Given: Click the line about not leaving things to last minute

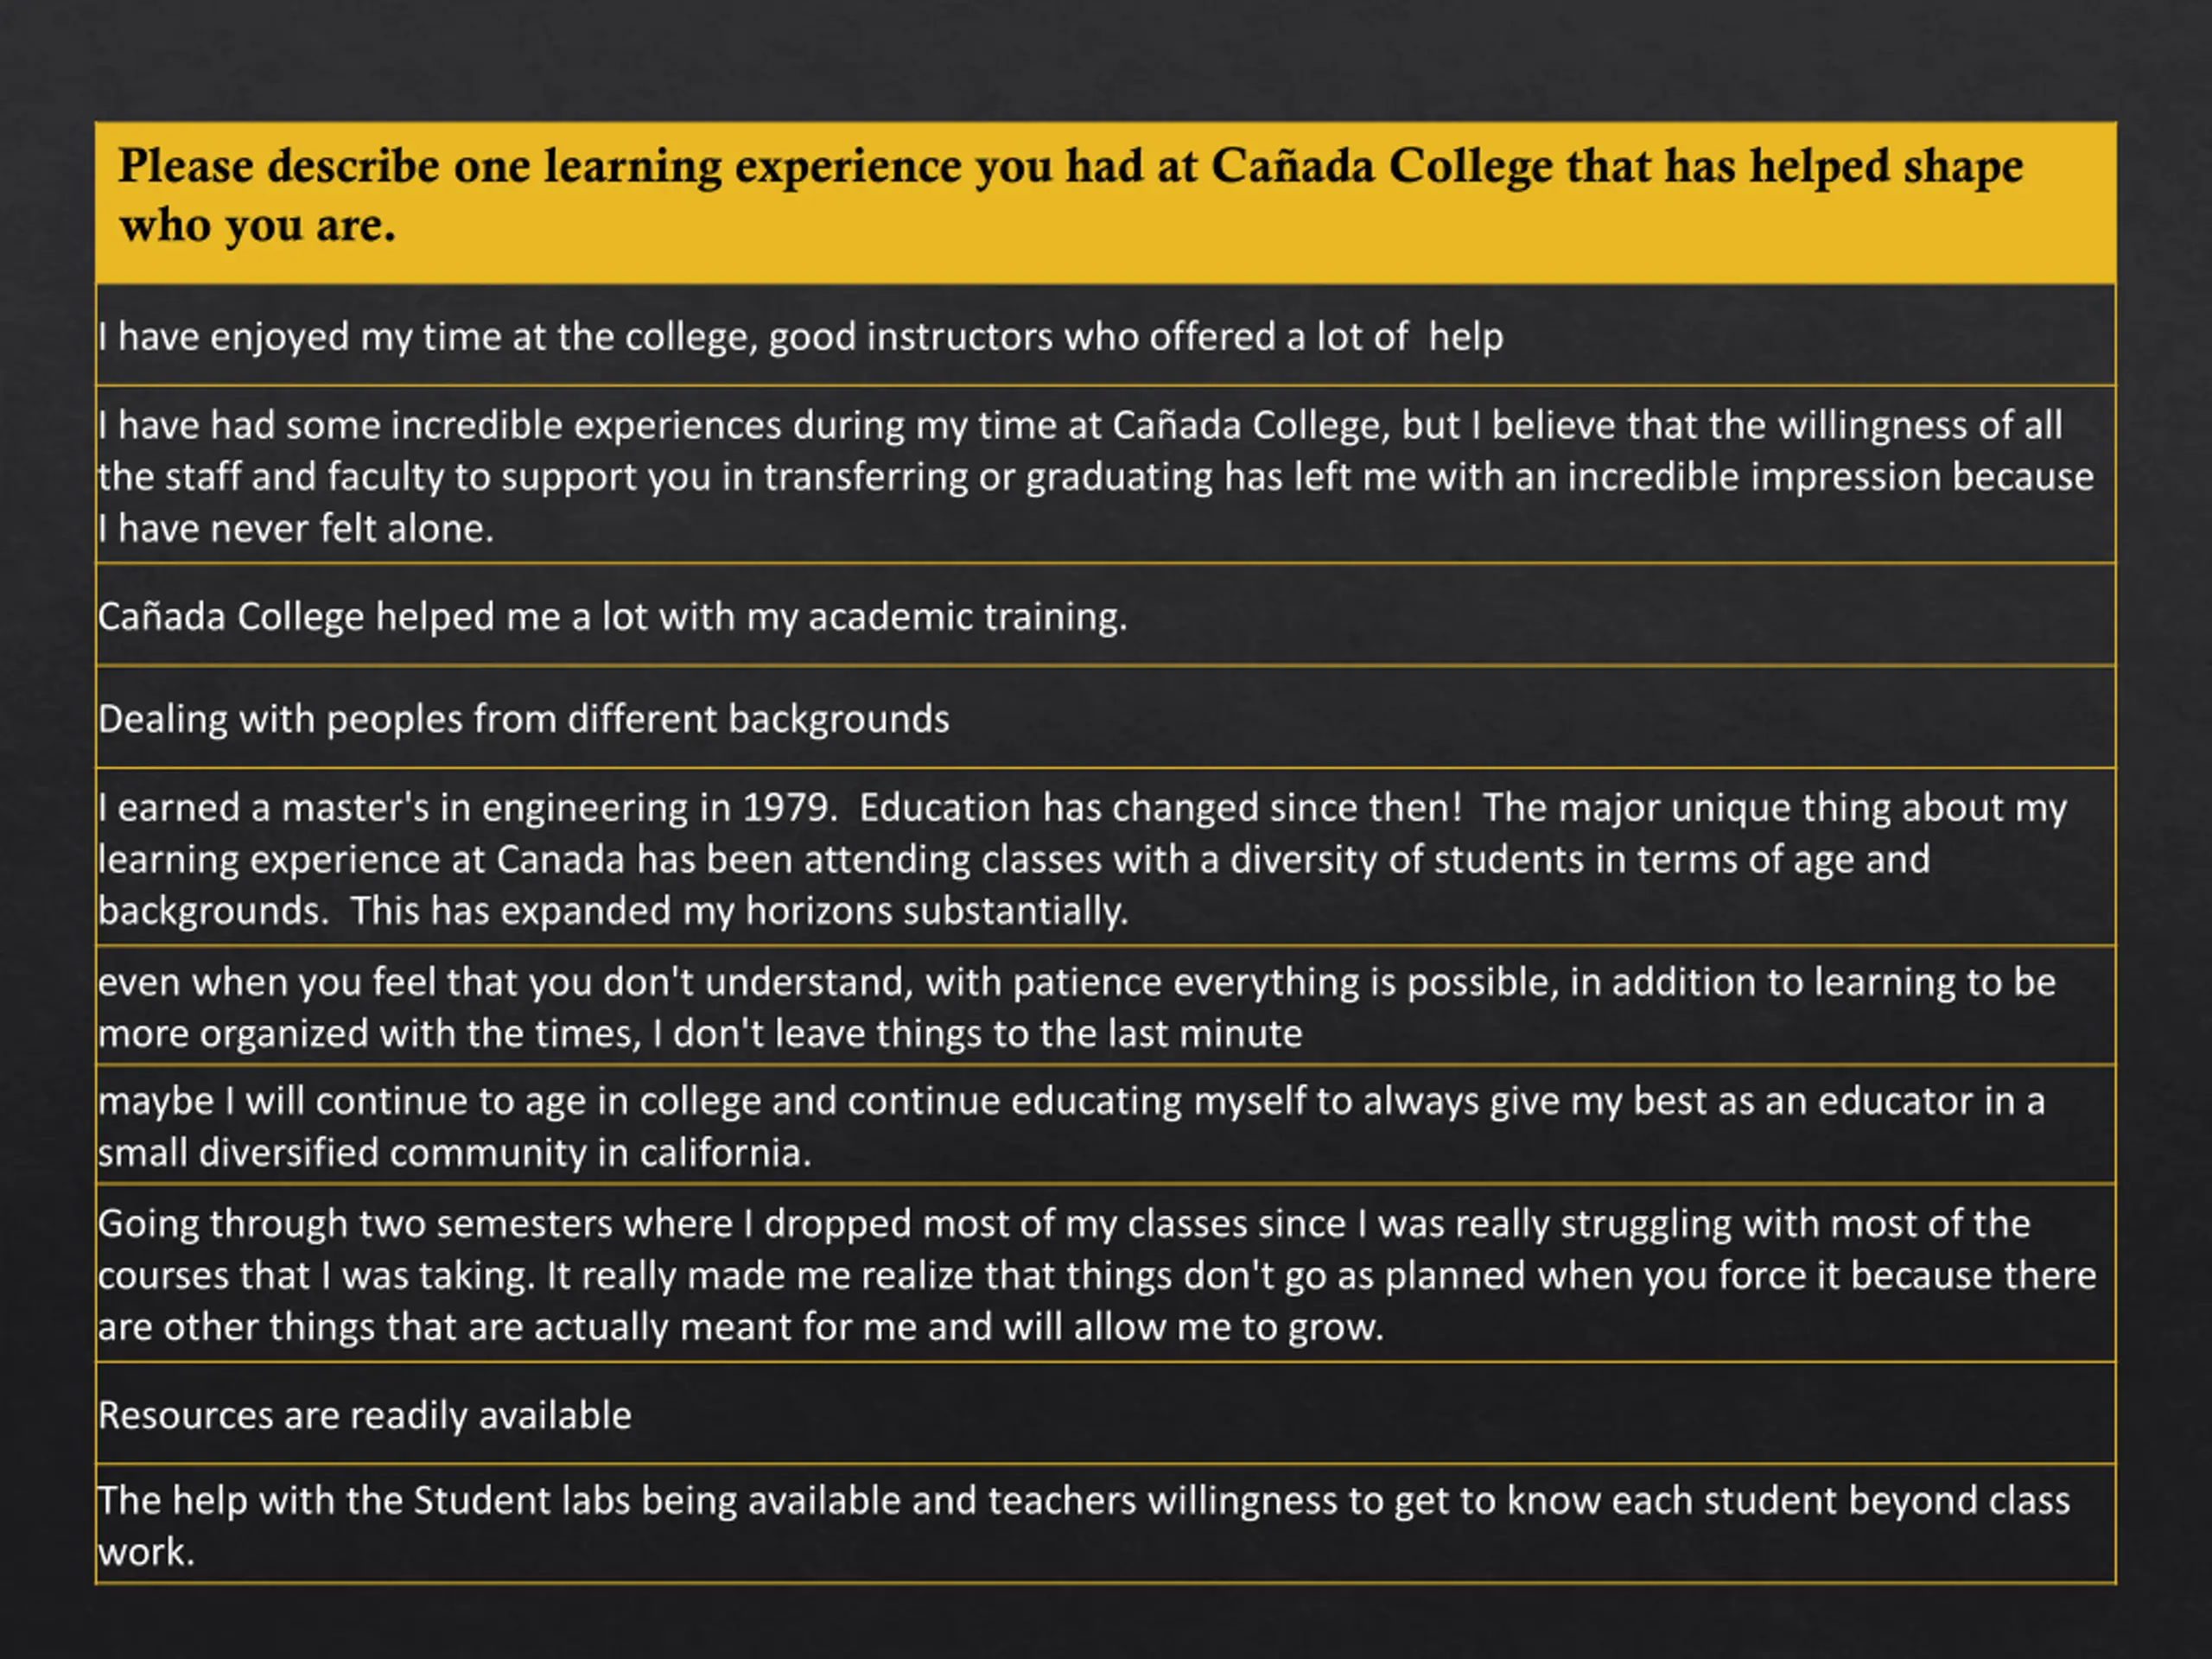Looking at the screenshot, I should [700, 1033].
